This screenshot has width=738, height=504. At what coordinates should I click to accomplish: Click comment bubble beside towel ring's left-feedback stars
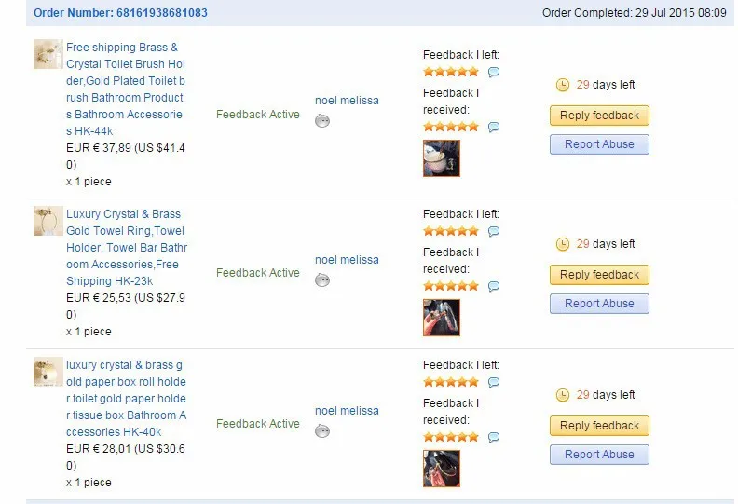pyautogui.click(x=494, y=231)
